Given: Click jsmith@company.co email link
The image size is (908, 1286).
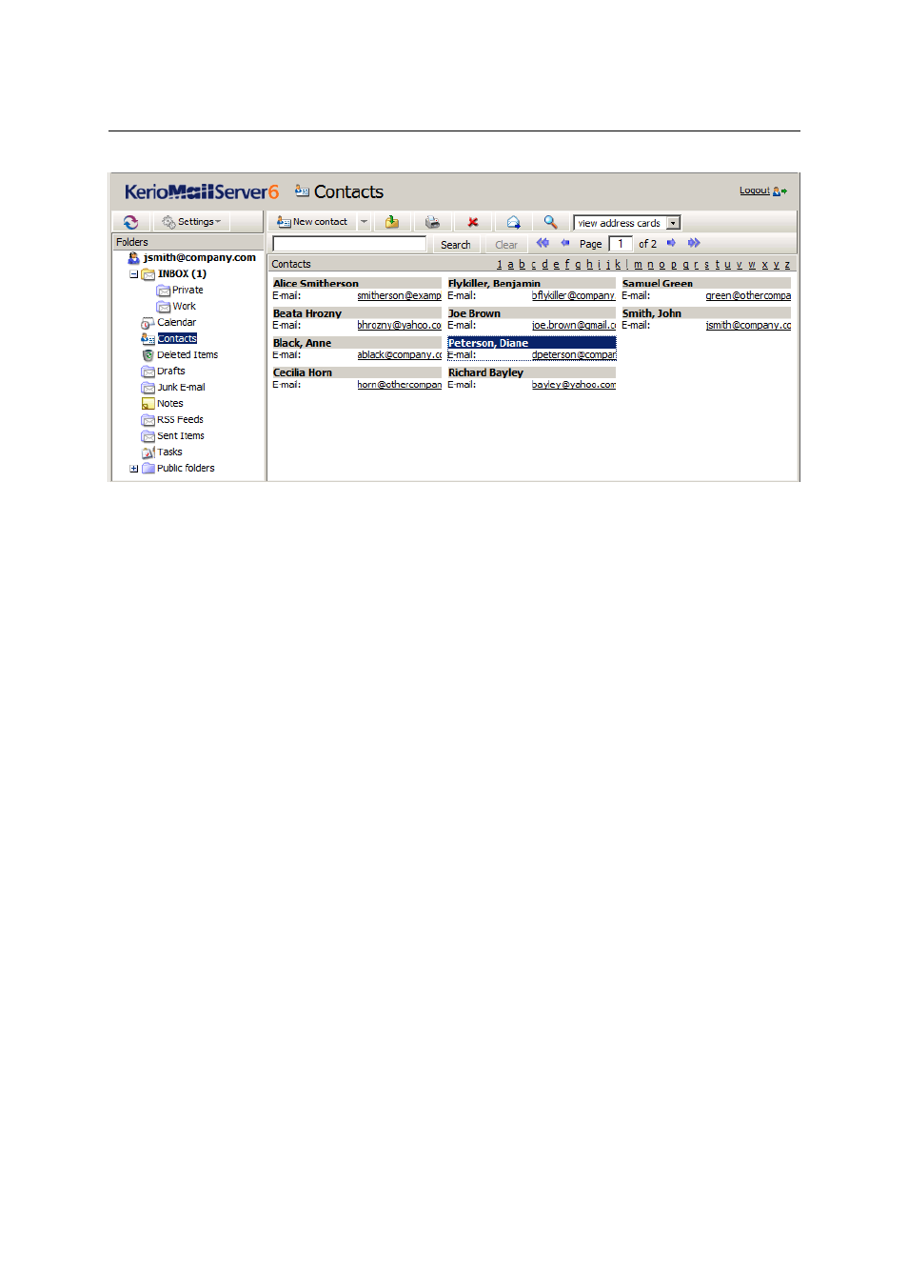Looking at the screenshot, I should click(748, 325).
